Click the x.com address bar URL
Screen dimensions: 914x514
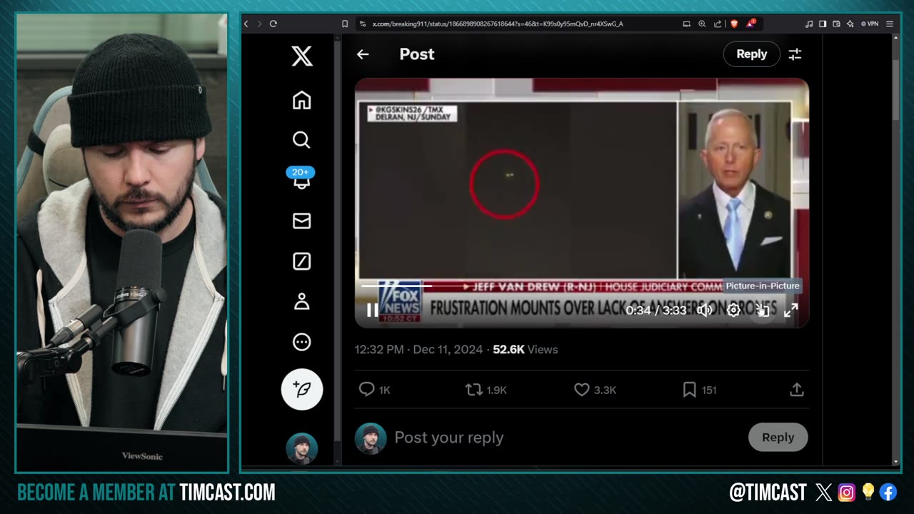tap(498, 24)
